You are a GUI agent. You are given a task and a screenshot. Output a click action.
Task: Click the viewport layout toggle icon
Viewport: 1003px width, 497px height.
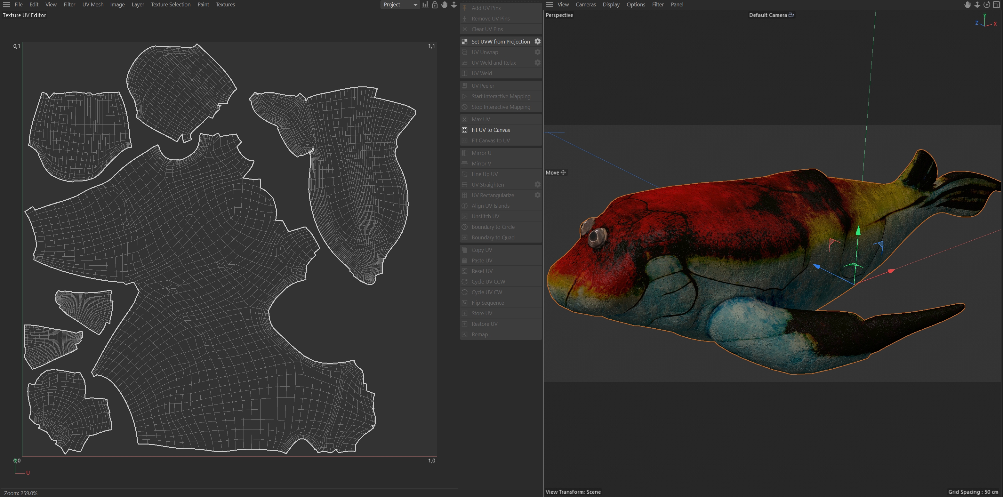[x=996, y=5]
